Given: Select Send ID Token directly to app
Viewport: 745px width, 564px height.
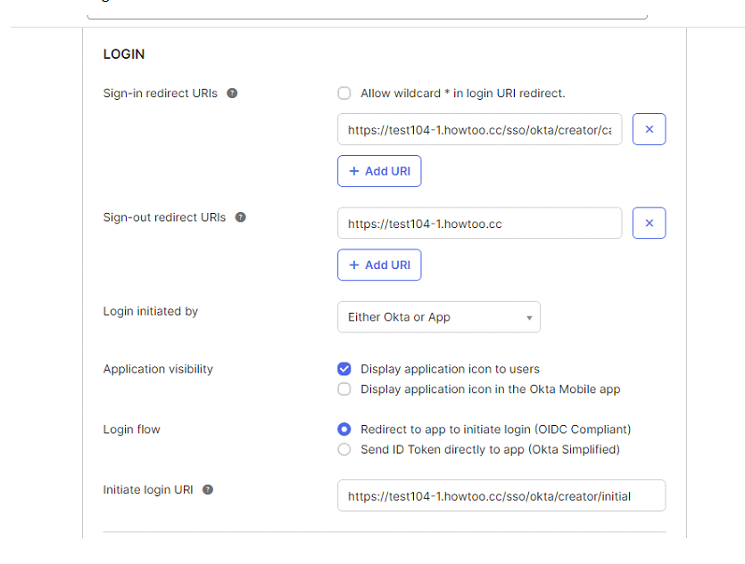Looking at the screenshot, I should click(x=344, y=450).
